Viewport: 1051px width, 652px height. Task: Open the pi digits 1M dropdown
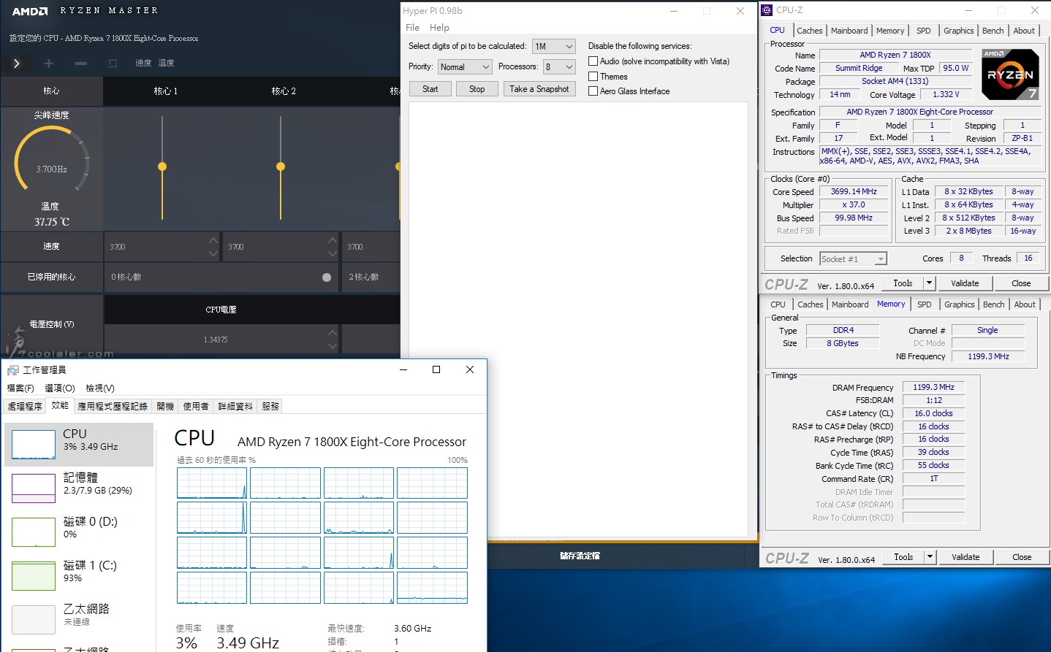tap(554, 46)
